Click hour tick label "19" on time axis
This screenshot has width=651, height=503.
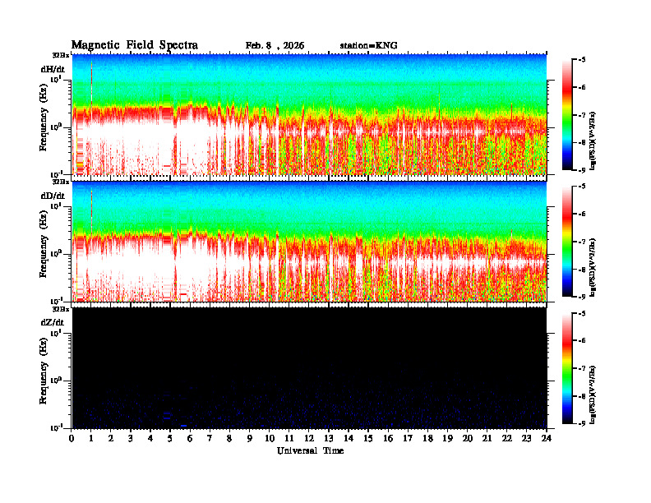pos(447,439)
